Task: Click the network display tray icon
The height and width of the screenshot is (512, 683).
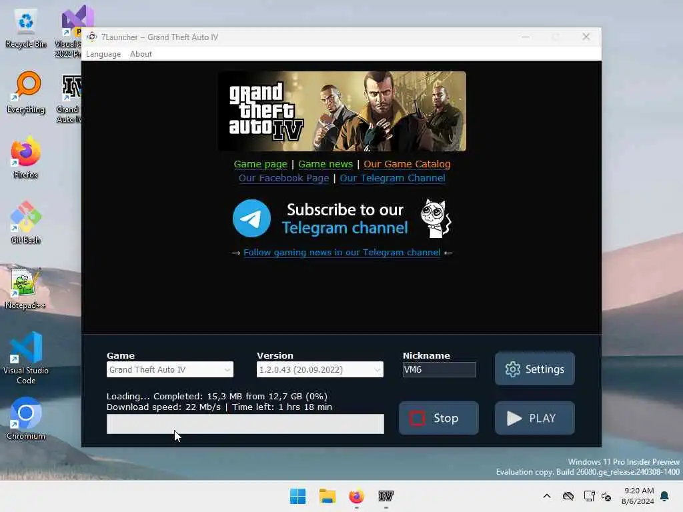Action: coord(590,496)
